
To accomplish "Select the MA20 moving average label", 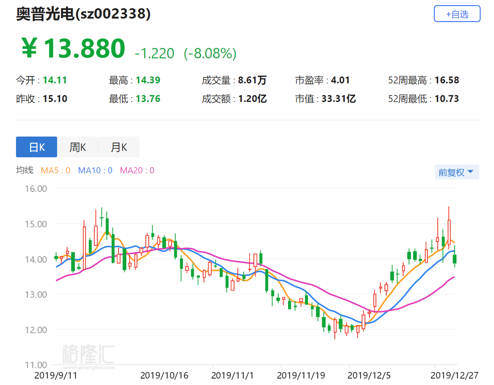I will 137,170.
